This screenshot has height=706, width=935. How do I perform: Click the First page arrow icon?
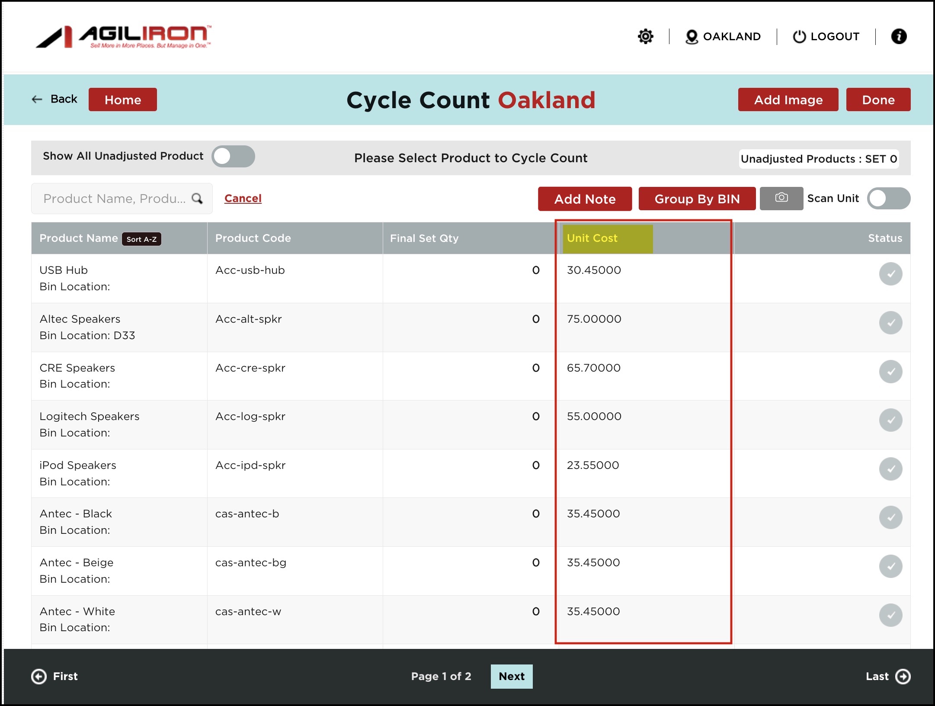39,676
